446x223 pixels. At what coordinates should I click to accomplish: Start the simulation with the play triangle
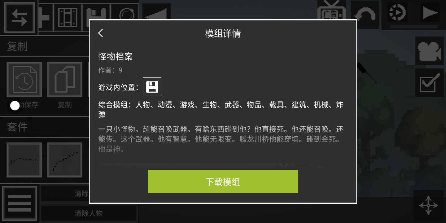coord(430,13)
